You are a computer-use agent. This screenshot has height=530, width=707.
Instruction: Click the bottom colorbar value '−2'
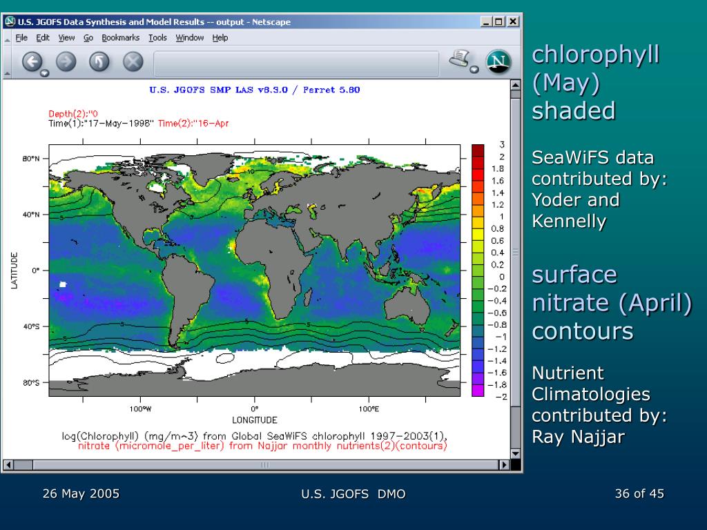pyautogui.click(x=501, y=397)
